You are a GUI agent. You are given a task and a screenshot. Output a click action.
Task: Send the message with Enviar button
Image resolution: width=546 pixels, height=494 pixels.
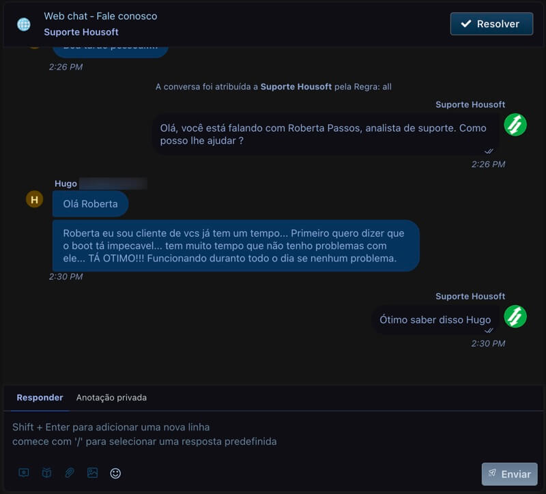[509, 474]
